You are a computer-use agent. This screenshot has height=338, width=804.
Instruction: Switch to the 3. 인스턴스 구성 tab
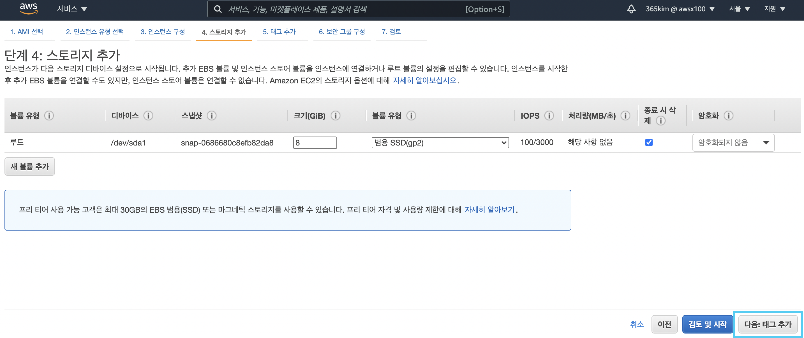pos(163,32)
